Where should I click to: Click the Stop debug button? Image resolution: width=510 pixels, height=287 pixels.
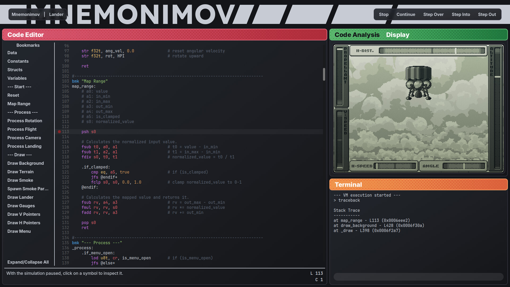(384, 14)
